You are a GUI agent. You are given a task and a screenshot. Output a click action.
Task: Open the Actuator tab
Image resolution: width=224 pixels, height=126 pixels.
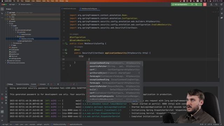[x=42, y=84]
